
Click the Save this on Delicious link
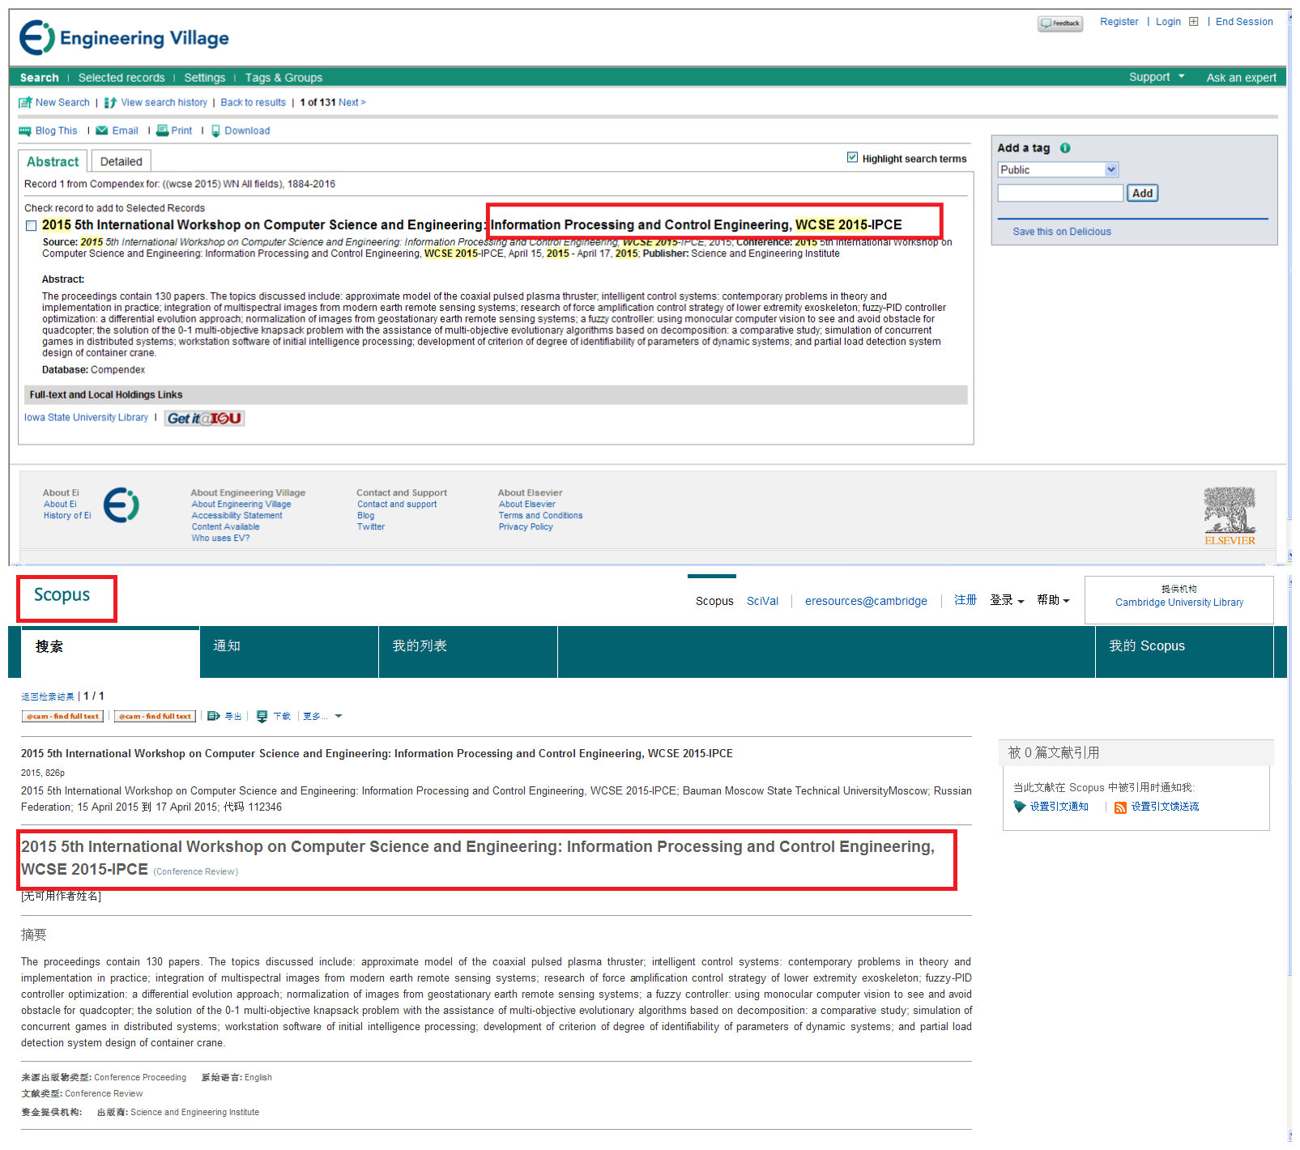pyautogui.click(x=1062, y=232)
